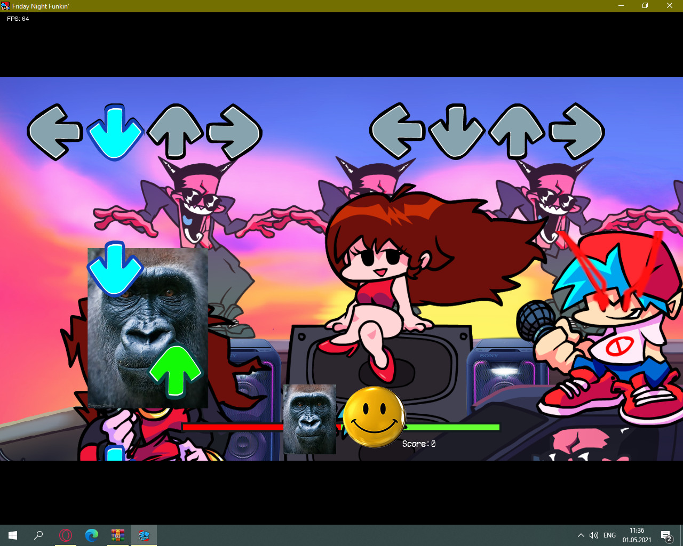Click the Friday Night Funkin' title bar icon
The image size is (683, 546).
point(6,6)
